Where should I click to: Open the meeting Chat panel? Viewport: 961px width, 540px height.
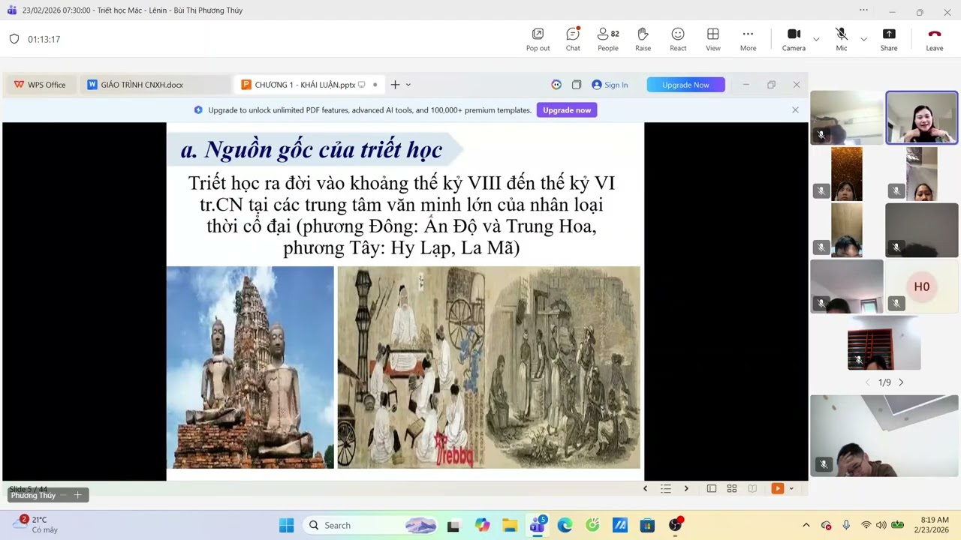click(573, 40)
